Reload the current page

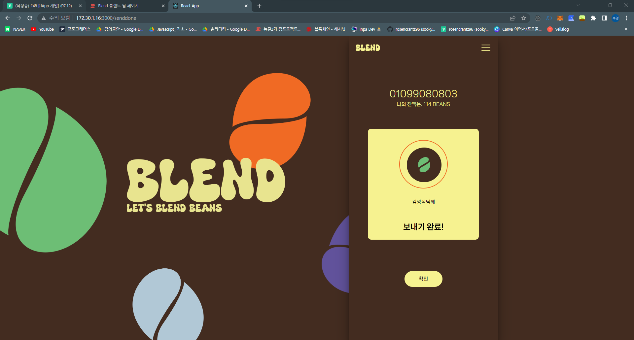pos(30,18)
